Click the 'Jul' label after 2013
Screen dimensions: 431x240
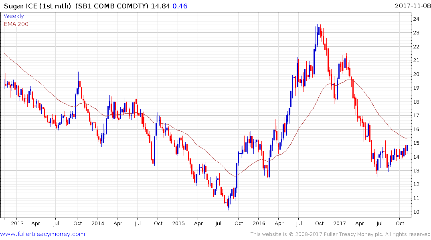tap(56, 223)
